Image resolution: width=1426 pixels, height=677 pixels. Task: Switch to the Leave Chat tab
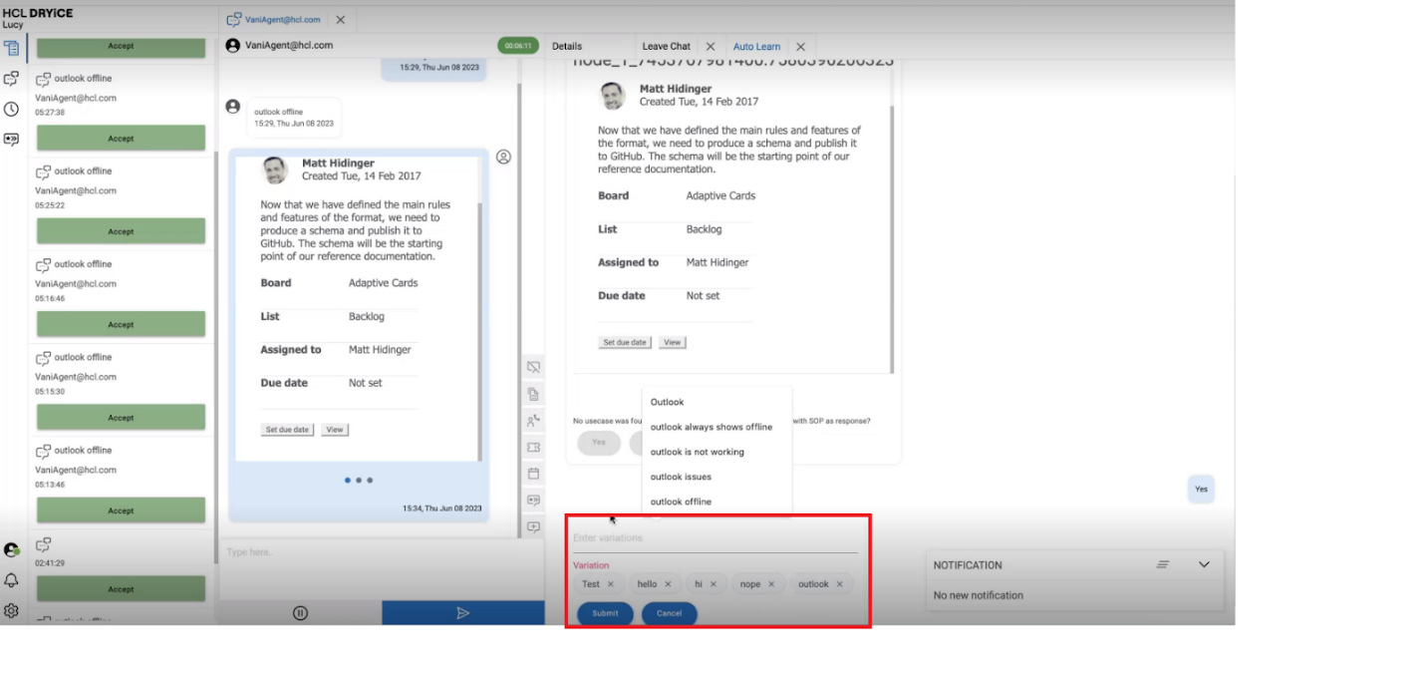click(x=666, y=47)
